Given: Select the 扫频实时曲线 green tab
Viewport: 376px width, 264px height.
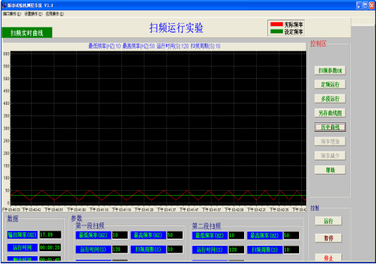Looking at the screenshot, I should [27, 32].
